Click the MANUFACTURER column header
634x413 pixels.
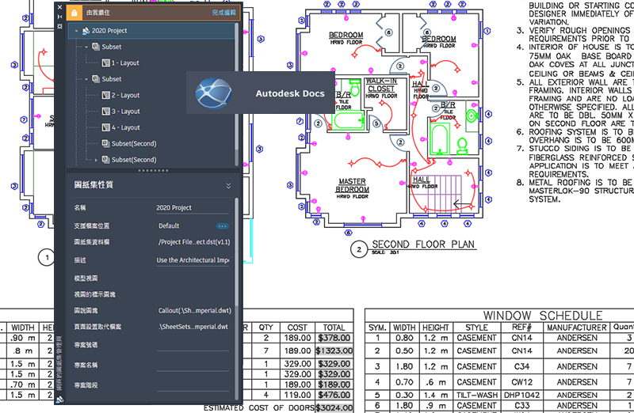(x=577, y=328)
